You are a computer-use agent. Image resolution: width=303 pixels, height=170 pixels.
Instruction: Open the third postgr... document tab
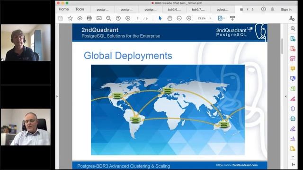(151, 9)
